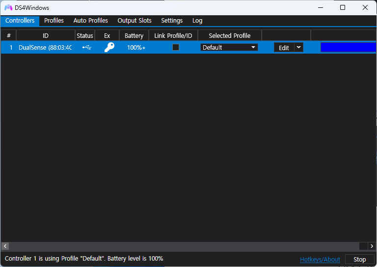
Task: Expand the arrow next to Edit button
Action: pyautogui.click(x=298, y=47)
